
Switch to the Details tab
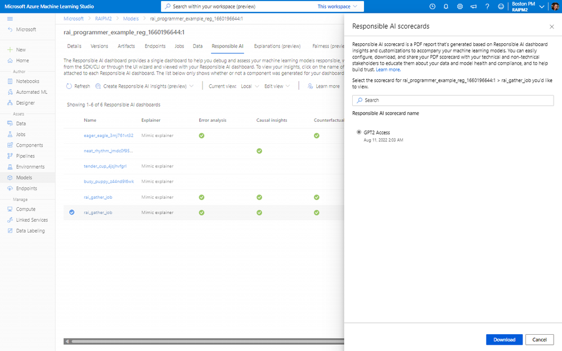click(x=74, y=46)
